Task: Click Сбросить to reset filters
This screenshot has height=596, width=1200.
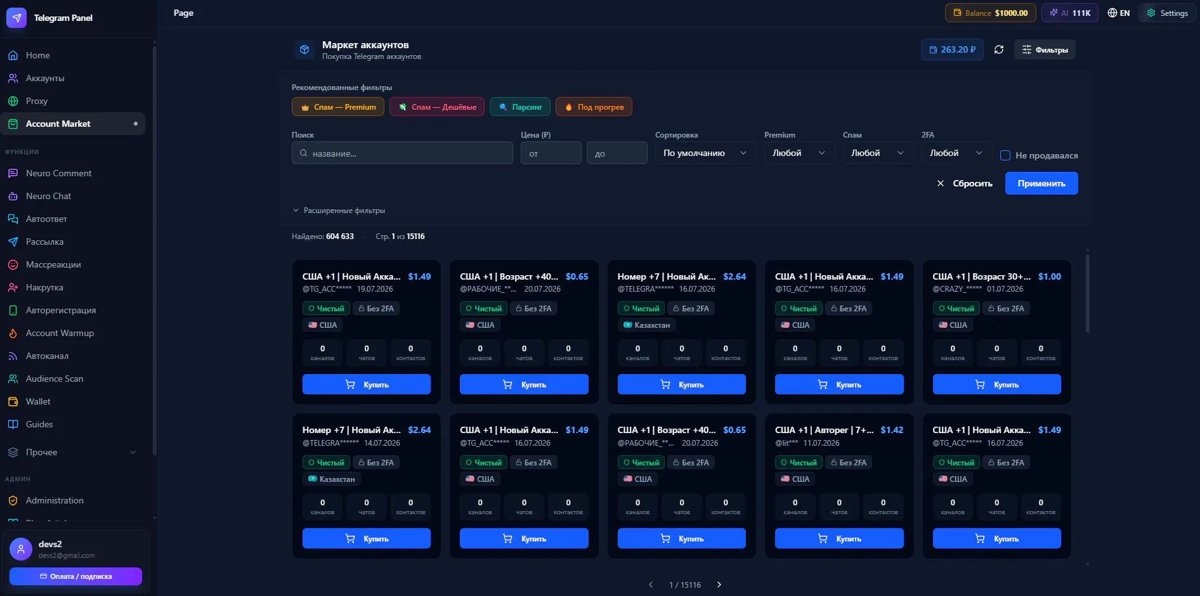Action: (x=965, y=183)
